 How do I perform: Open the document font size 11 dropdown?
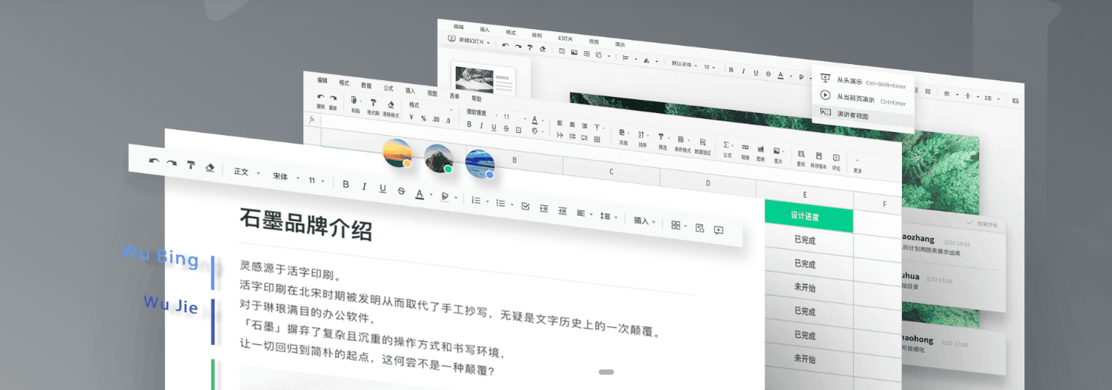coord(316,181)
